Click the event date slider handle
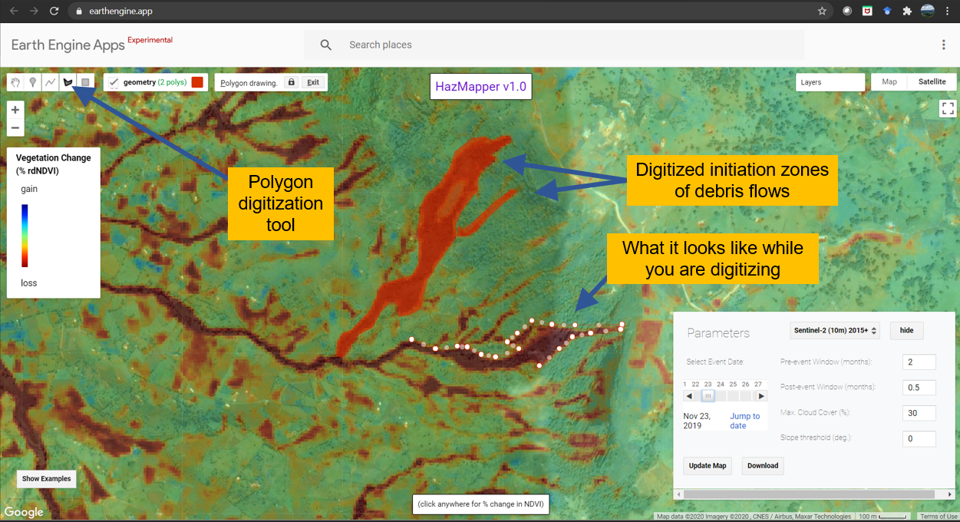This screenshot has width=960, height=522. [x=708, y=396]
